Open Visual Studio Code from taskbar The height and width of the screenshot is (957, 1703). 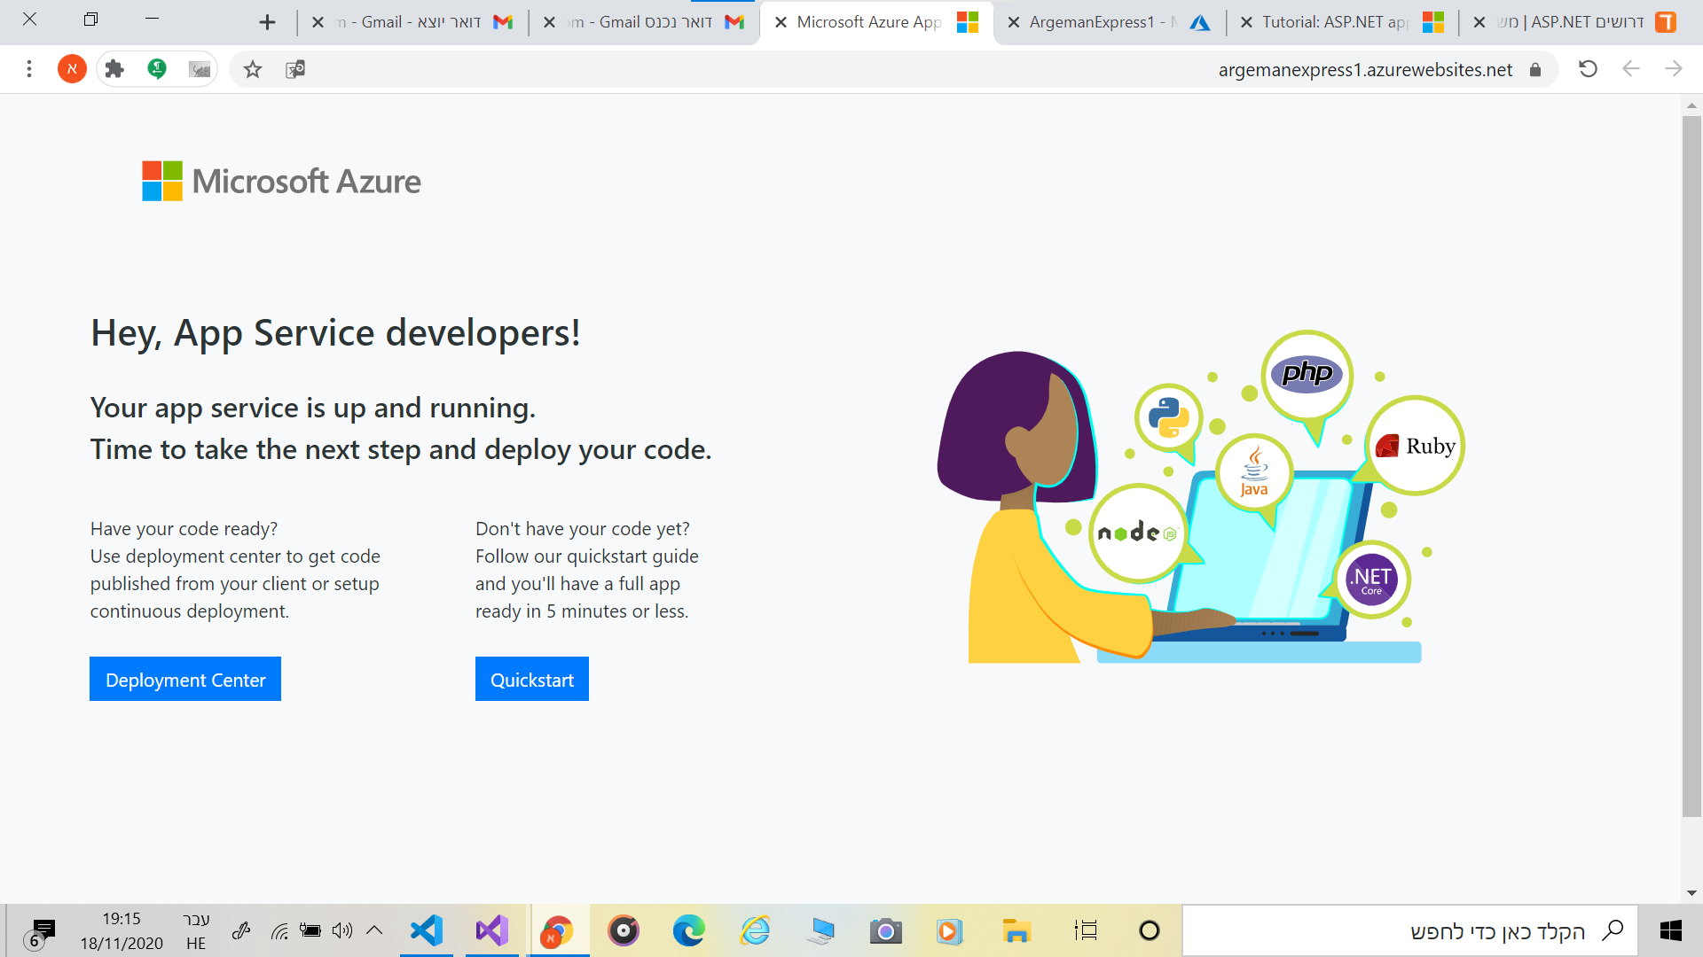427,930
